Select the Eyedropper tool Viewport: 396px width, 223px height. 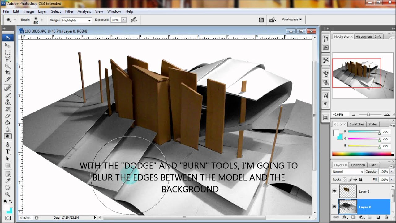8,181
